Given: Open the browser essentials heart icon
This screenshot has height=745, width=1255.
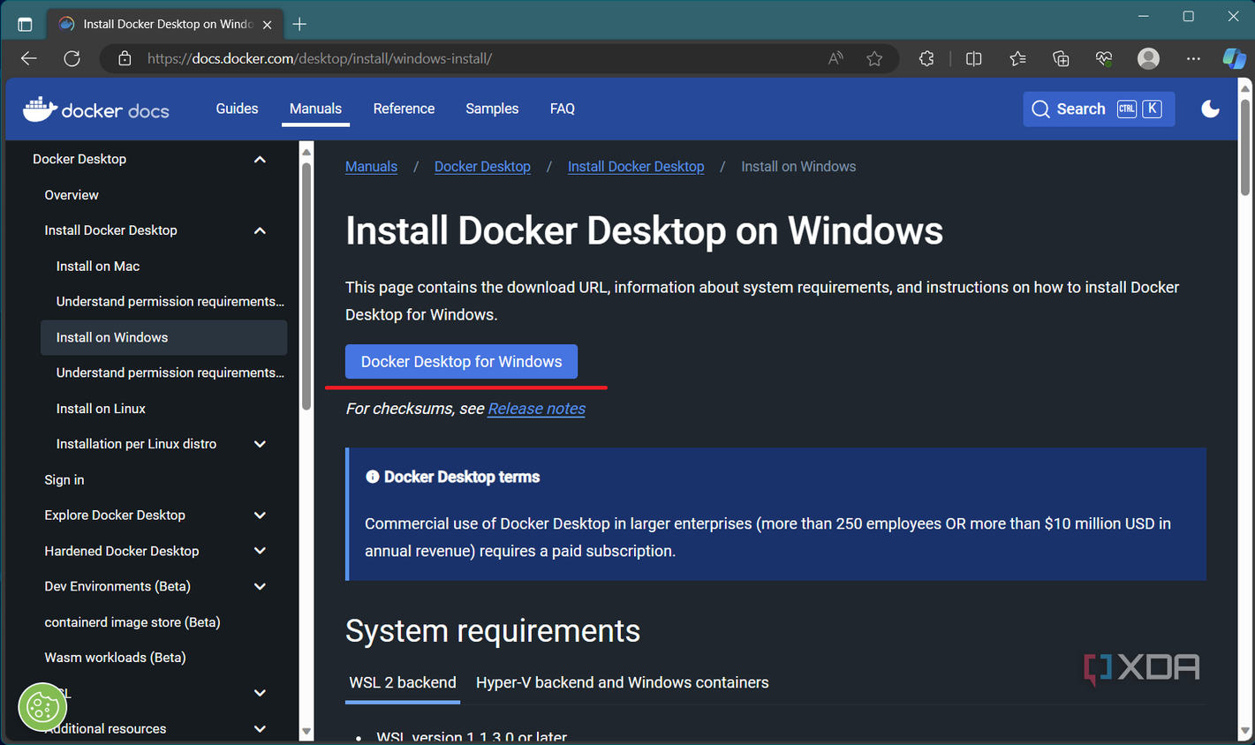Looking at the screenshot, I should [1104, 58].
